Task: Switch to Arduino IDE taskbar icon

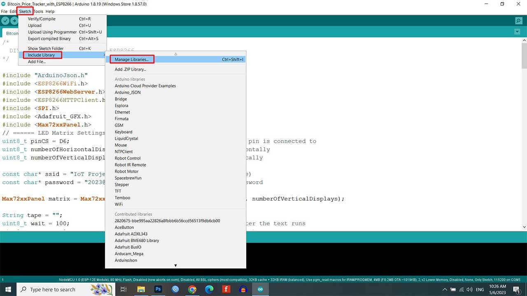Action: 260,289
